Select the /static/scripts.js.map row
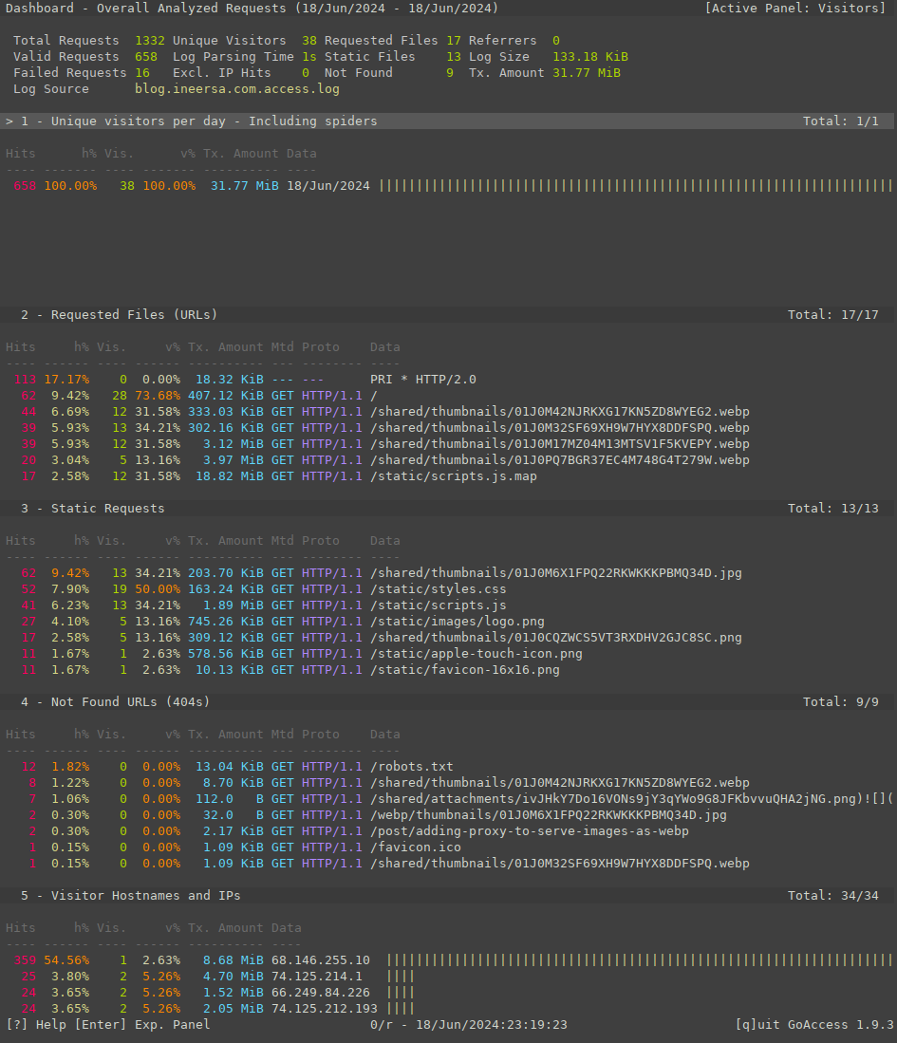The image size is (897, 1043). (x=447, y=476)
